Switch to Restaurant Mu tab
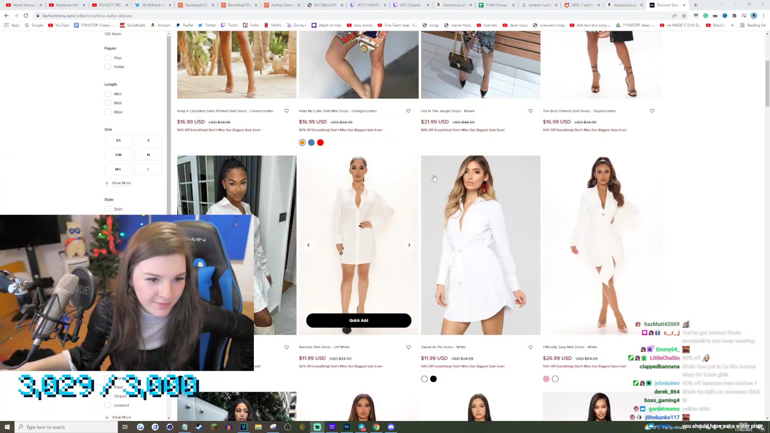The image size is (770, 433). point(66,5)
